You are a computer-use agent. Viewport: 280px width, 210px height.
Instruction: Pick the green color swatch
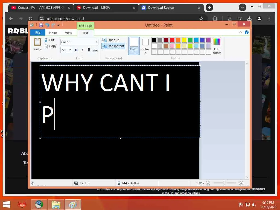click(190, 40)
